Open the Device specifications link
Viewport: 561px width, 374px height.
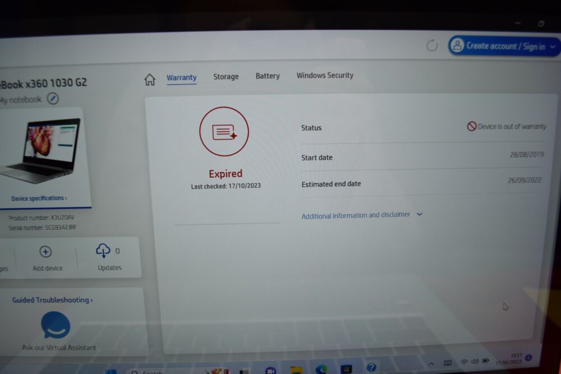[39, 198]
